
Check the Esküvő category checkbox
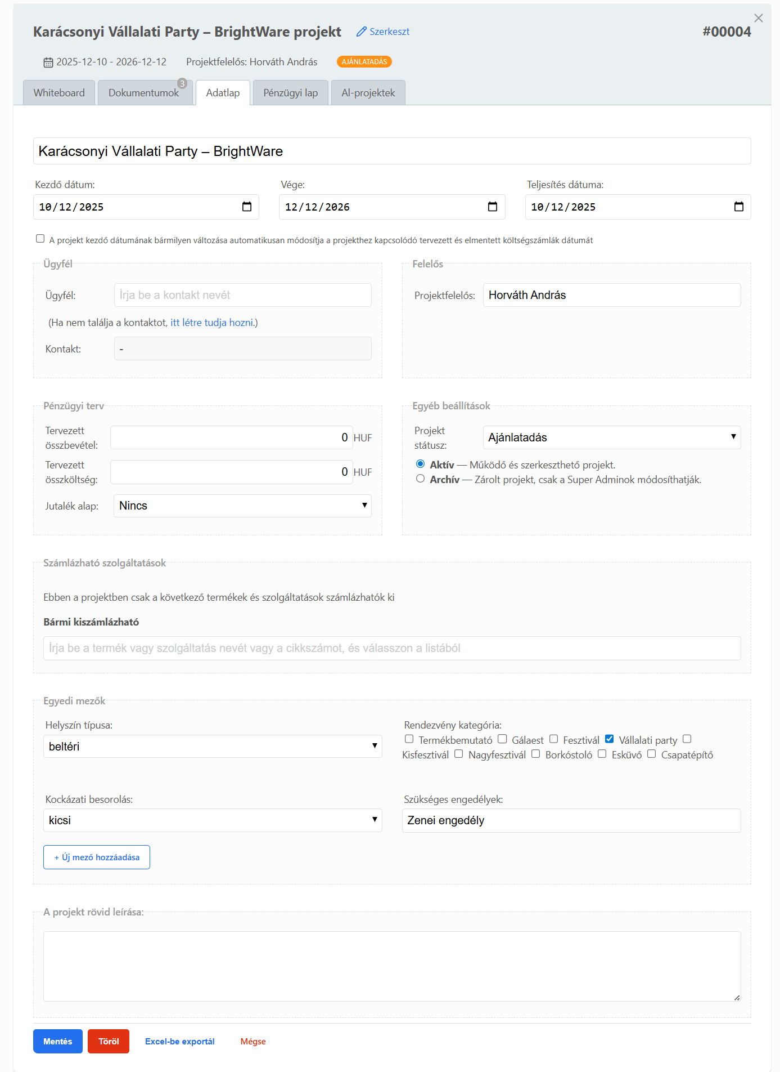602,754
